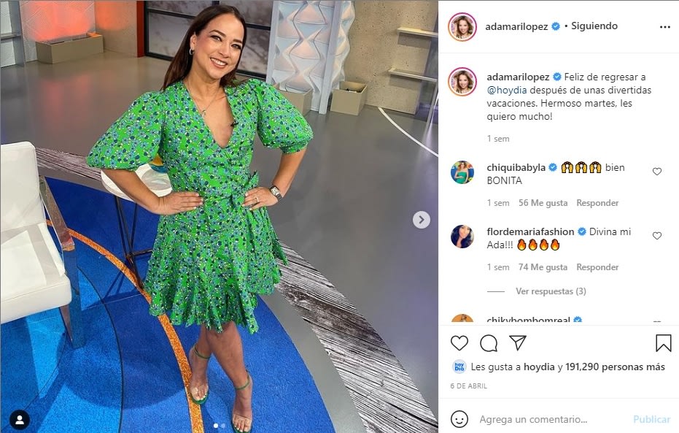Expand Ver respuestas (3) replies

pyautogui.click(x=551, y=291)
